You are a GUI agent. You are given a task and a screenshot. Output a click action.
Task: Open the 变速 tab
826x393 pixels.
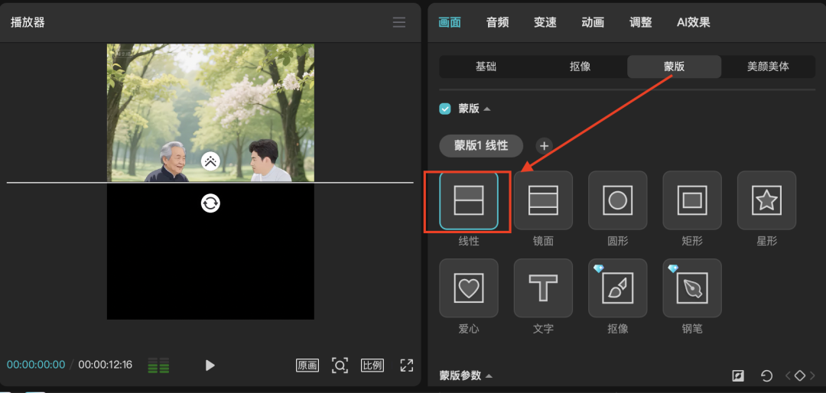click(545, 22)
